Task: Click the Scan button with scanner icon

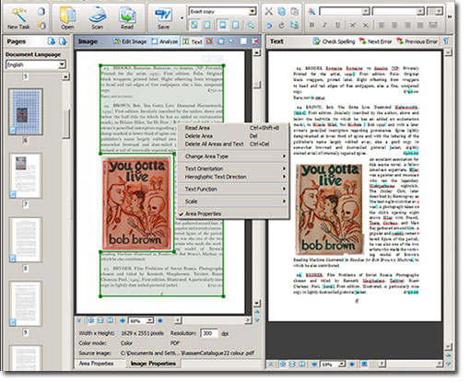Action: pos(98,18)
